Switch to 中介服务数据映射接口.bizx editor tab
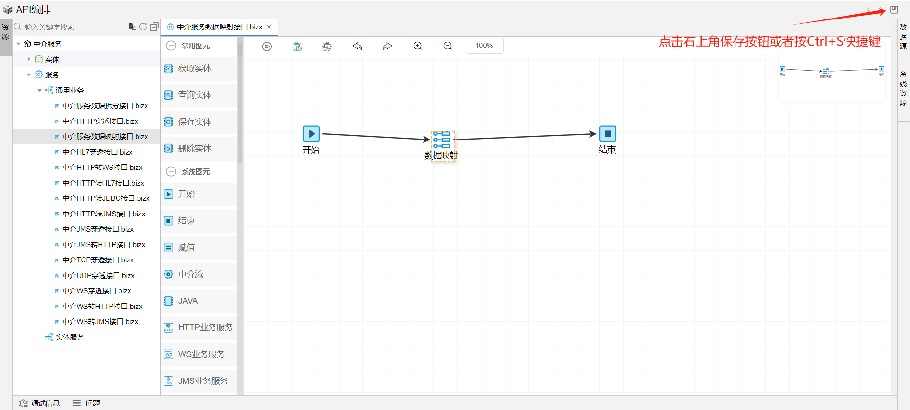The height and width of the screenshot is (410, 910). [220, 27]
